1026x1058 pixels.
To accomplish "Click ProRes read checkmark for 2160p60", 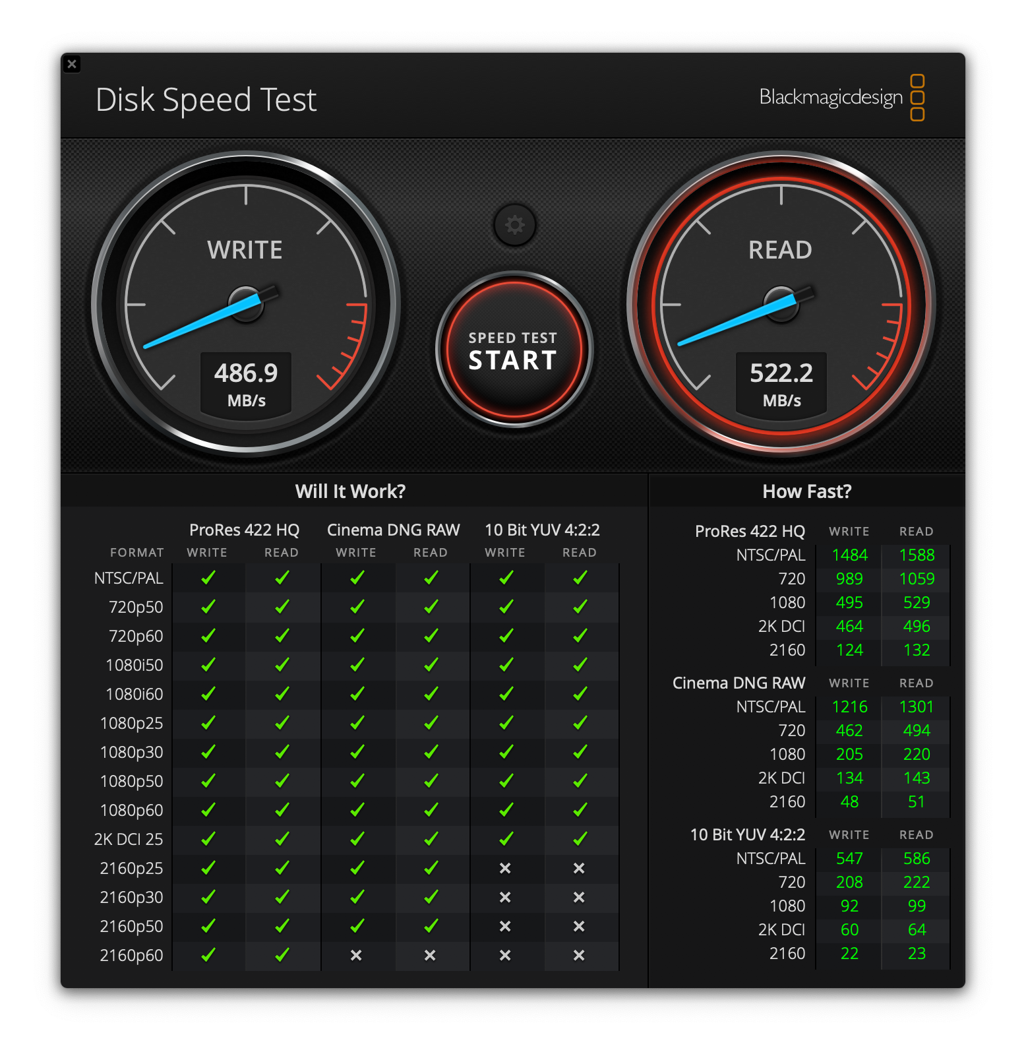I will (282, 954).
